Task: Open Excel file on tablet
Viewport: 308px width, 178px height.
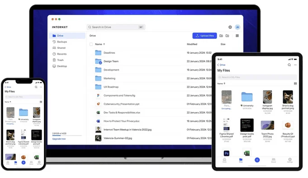Action: 246,153
